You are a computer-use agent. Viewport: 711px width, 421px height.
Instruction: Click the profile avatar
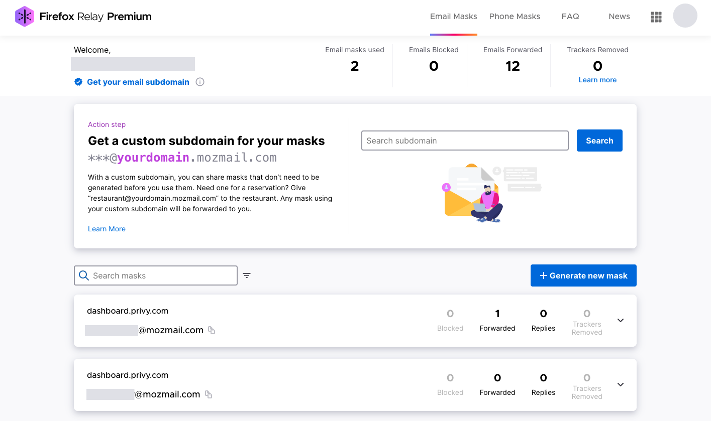(684, 16)
